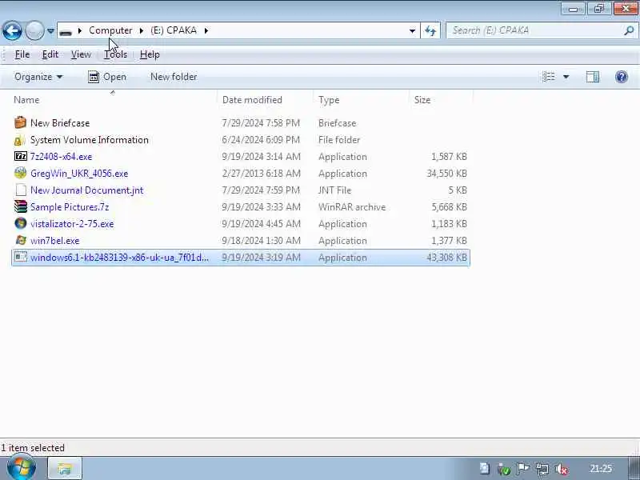Select the windows6.1-kb2483139 file icon
Image resolution: width=640 pixels, height=480 pixels.
(x=21, y=257)
